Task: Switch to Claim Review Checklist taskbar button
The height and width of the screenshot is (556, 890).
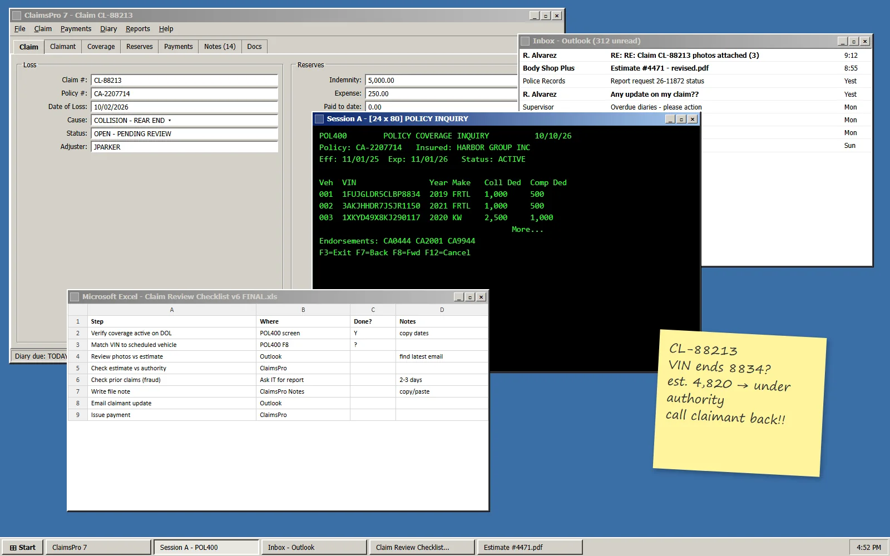Action: [422, 547]
